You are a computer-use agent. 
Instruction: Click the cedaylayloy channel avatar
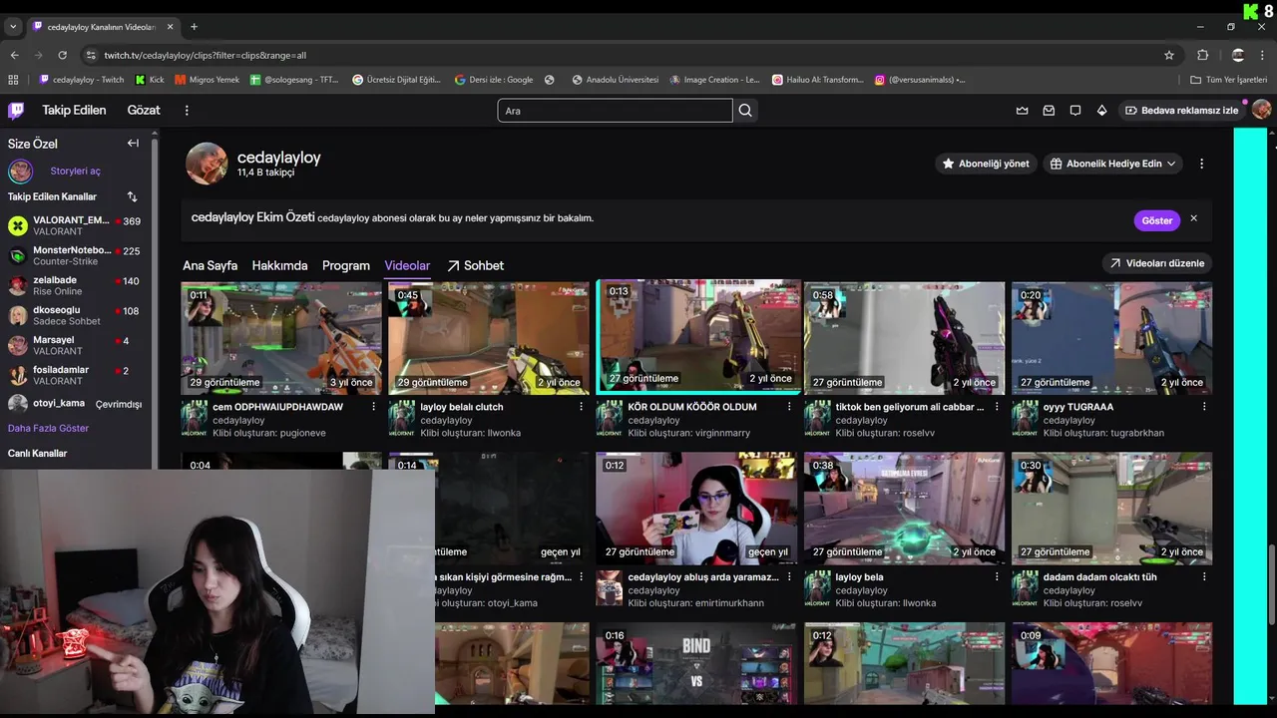[207, 164]
